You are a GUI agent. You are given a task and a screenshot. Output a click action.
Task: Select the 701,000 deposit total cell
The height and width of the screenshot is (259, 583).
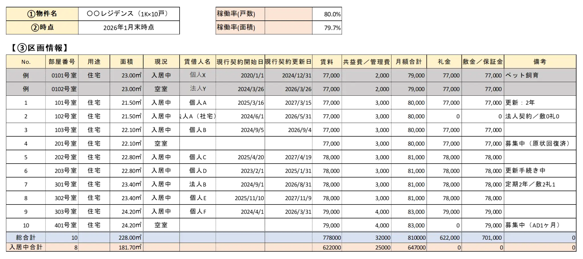(483, 238)
